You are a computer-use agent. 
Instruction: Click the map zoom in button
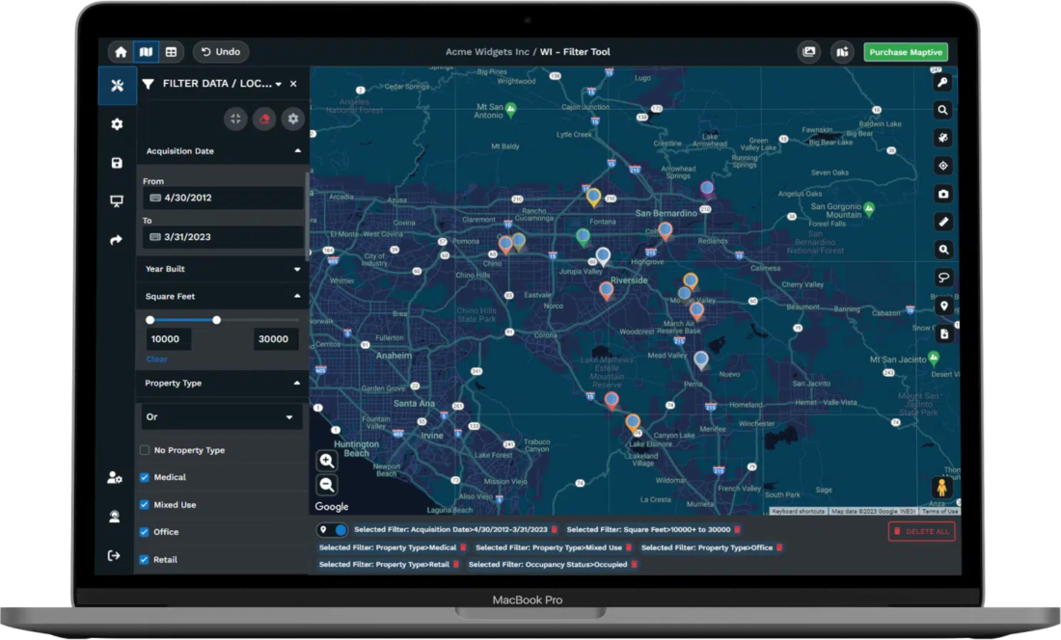327,461
